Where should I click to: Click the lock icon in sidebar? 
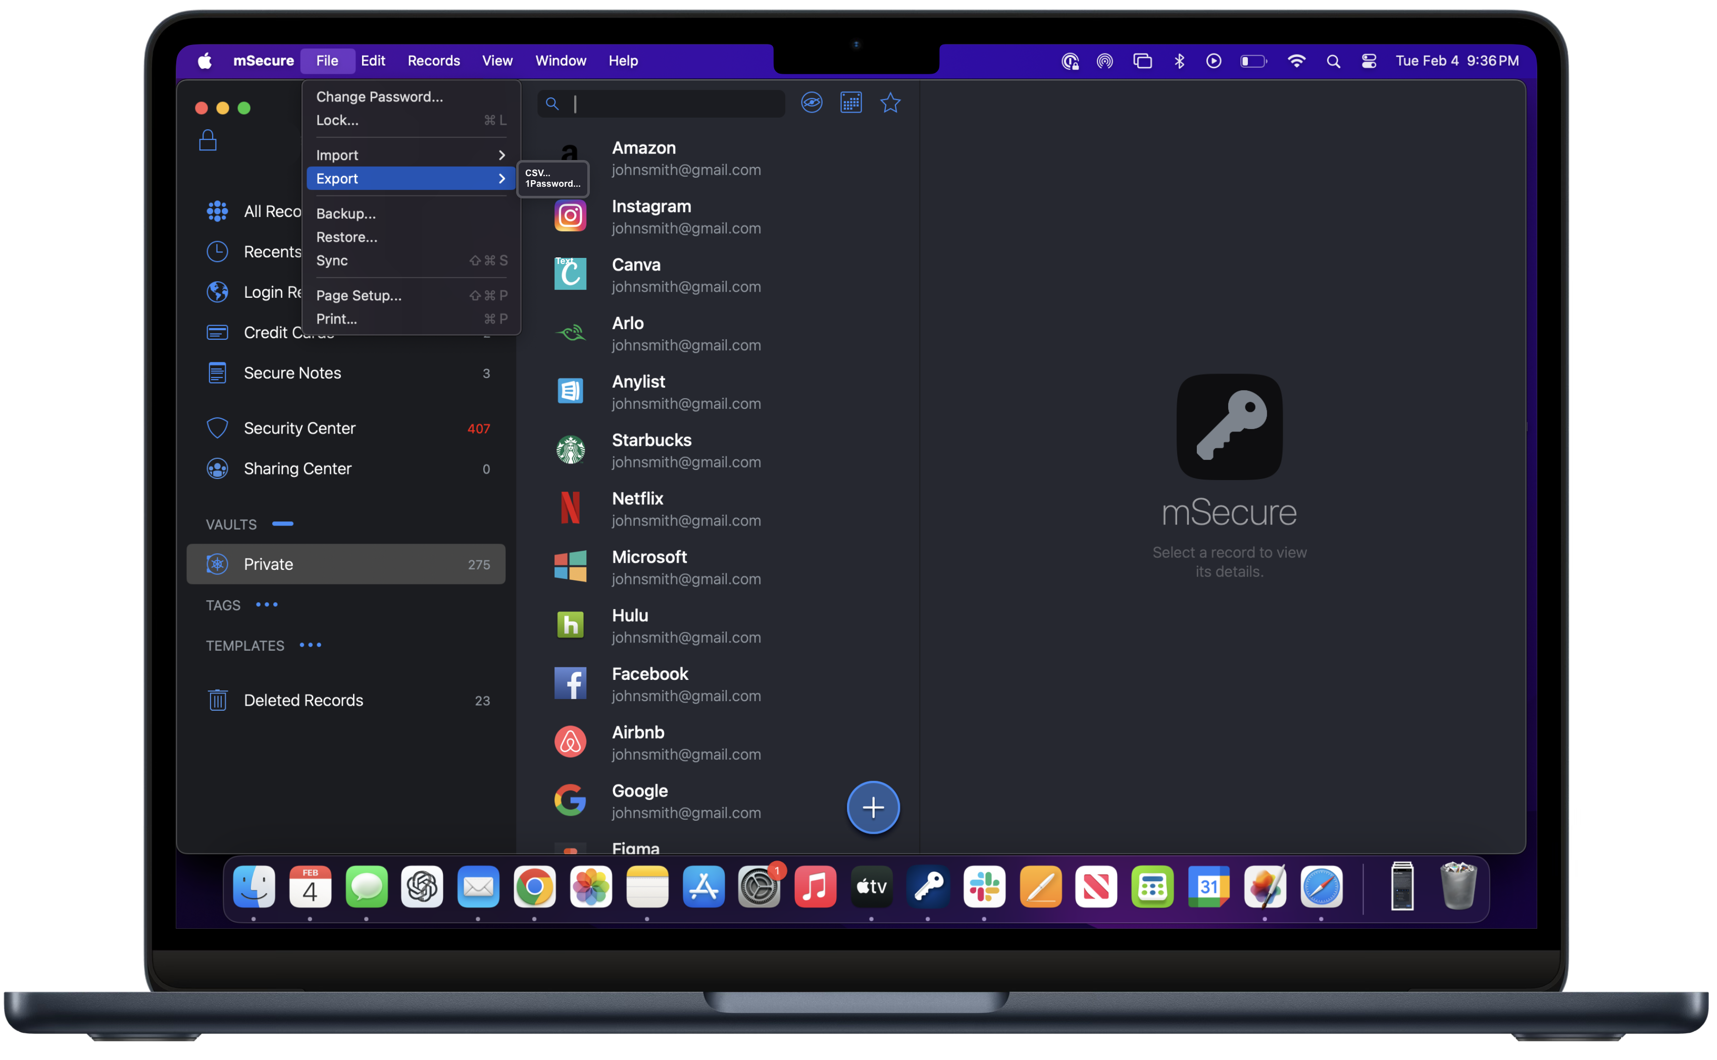208,141
